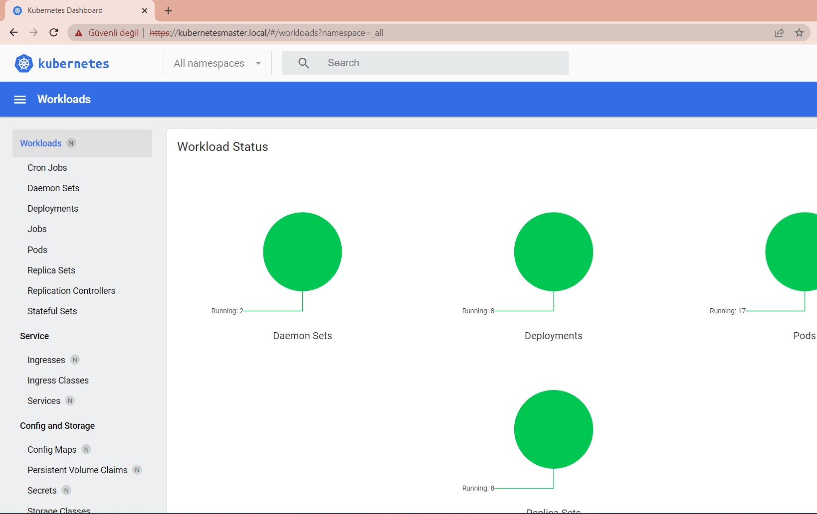817x514 pixels.
Task: Bookmark this page with star icon
Action: pyautogui.click(x=799, y=33)
